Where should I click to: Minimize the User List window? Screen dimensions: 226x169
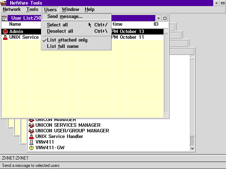(x=159, y=18)
